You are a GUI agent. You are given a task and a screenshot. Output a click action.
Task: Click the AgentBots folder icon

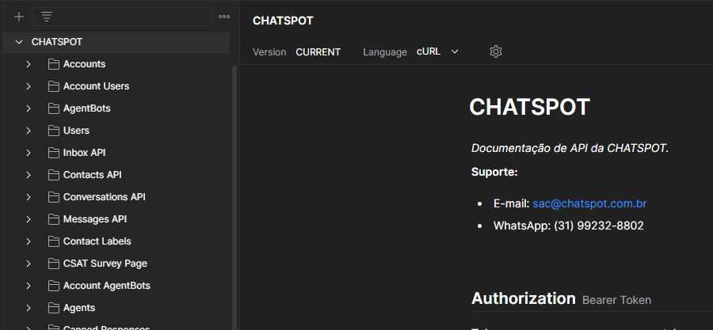coord(54,108)
